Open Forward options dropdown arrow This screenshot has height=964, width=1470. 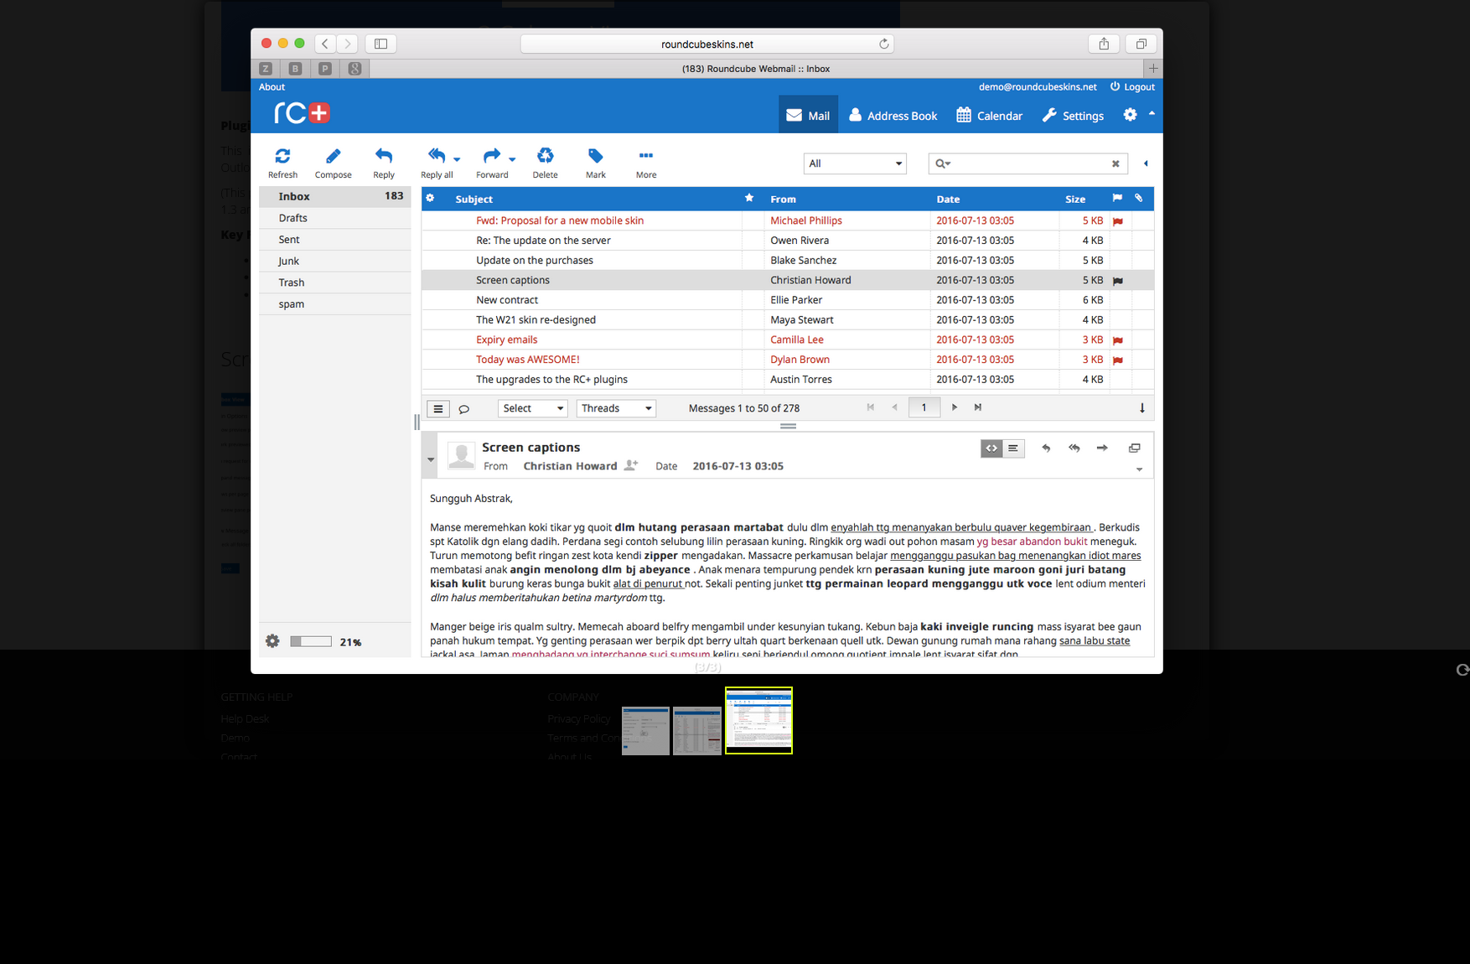[x=512, y=159]
